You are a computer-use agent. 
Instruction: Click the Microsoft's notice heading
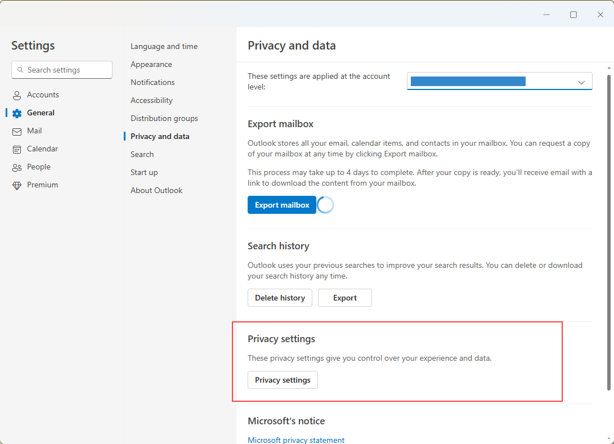(x=286, y=421)
